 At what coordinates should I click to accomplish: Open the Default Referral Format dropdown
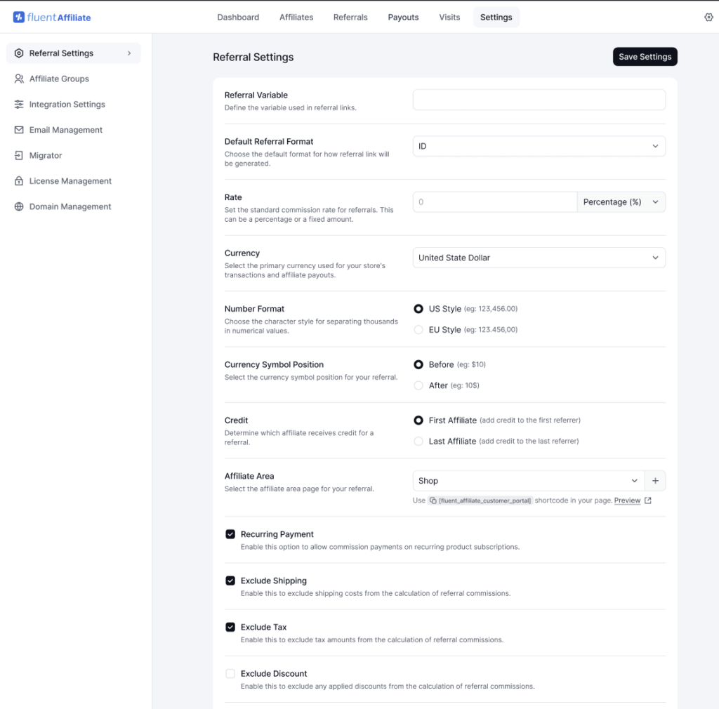tap(539, 146)
